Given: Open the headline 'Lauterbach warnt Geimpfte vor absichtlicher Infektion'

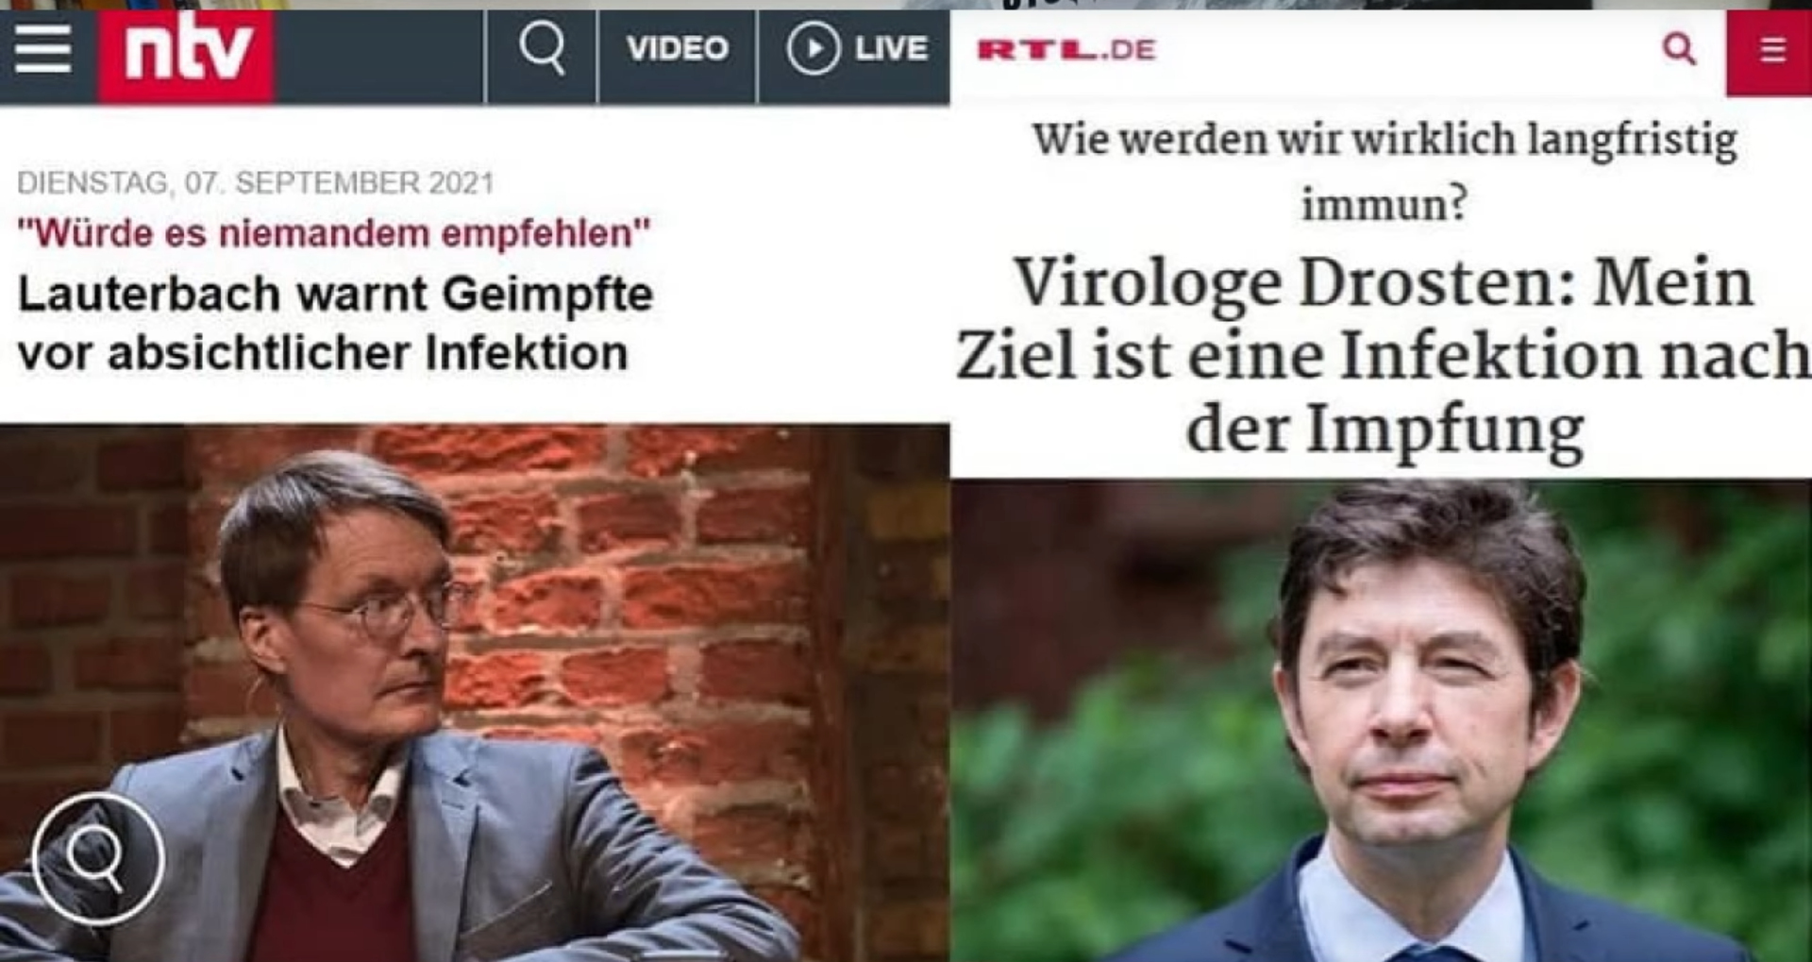Looking at the screenshot, I should [335, 323].
